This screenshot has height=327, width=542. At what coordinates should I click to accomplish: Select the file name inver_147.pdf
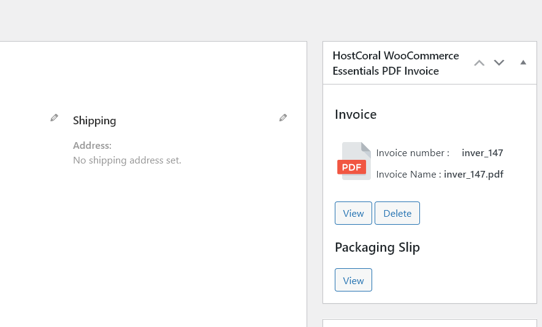tap(473, 175)
